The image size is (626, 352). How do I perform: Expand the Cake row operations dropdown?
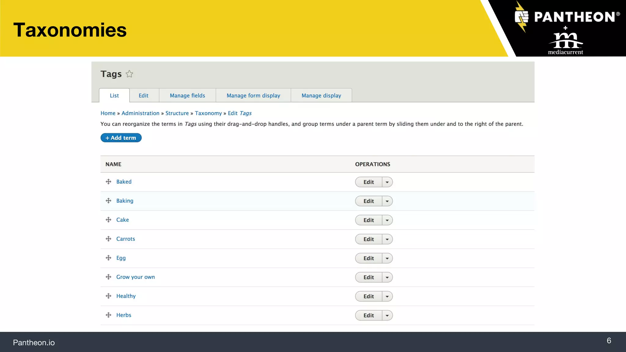(387, 220)
